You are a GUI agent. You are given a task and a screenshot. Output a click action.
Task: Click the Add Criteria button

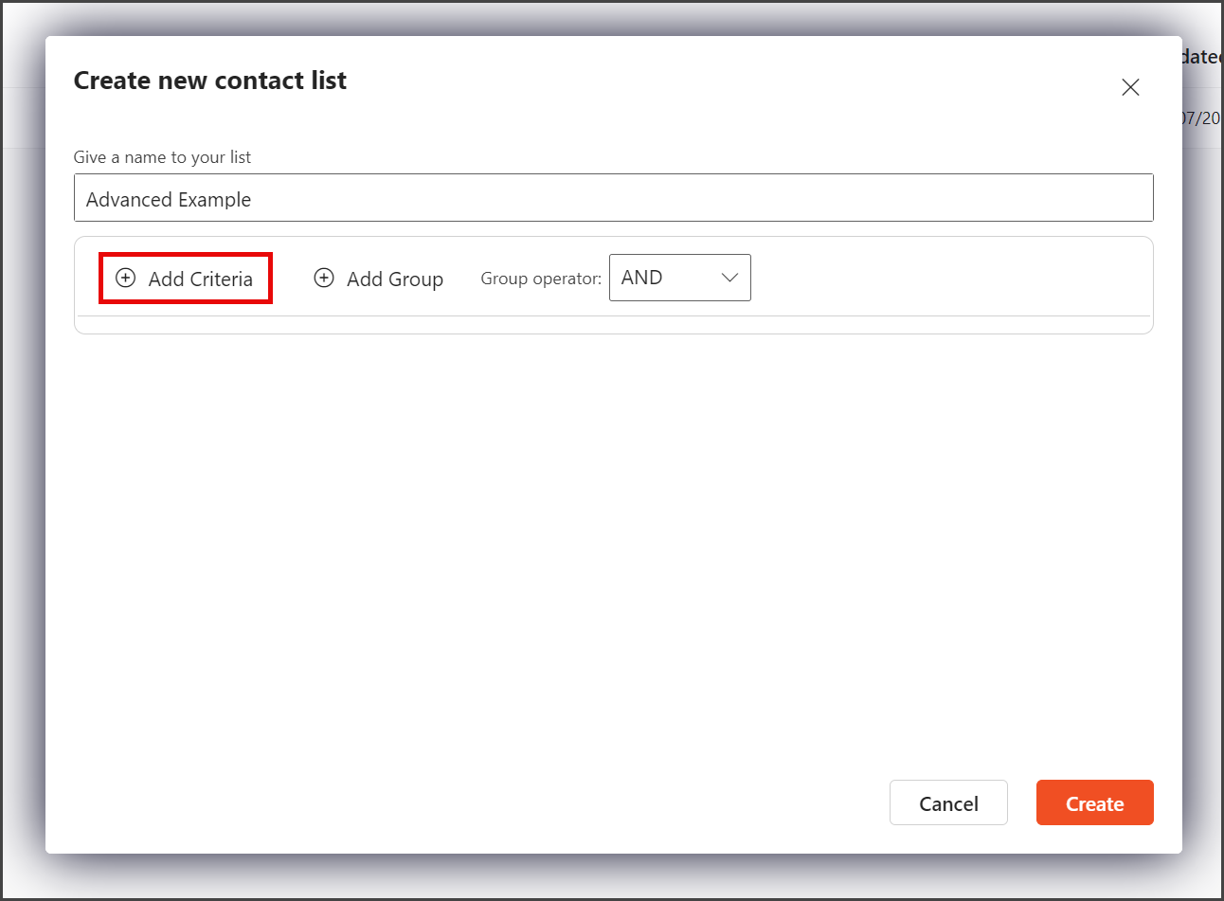pyautogui.click(x=186, y=279)
